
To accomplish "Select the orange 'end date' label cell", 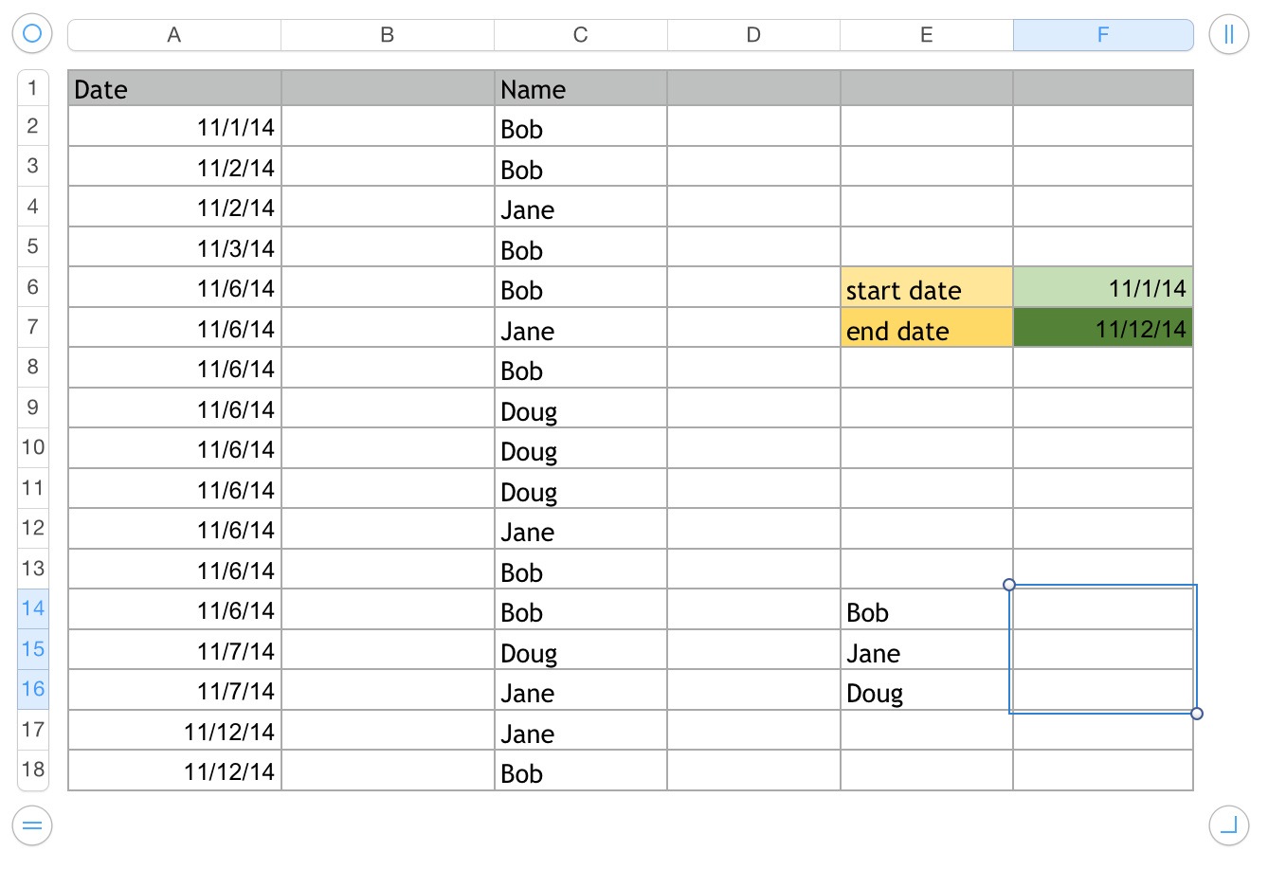I will (925, 329).
